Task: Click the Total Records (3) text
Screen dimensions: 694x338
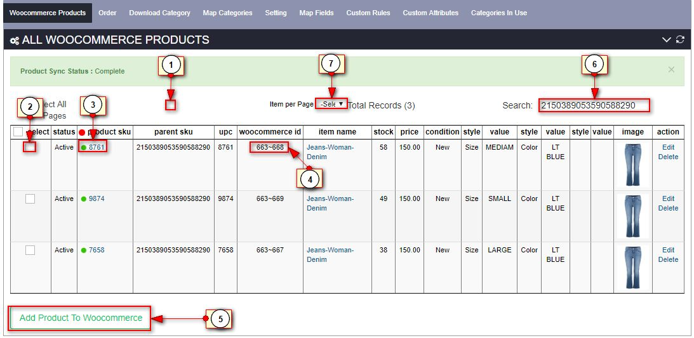Action: point(382,106)
